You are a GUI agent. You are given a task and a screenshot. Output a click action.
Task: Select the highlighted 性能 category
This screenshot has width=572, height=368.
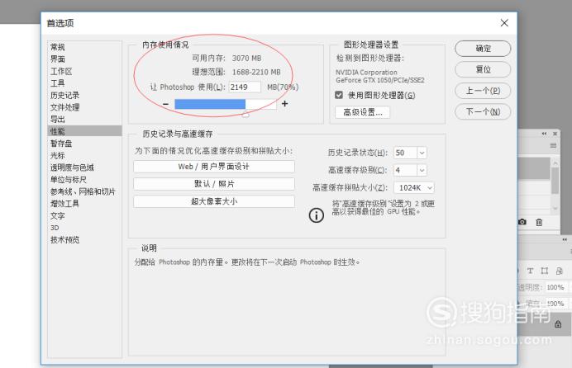84,131
